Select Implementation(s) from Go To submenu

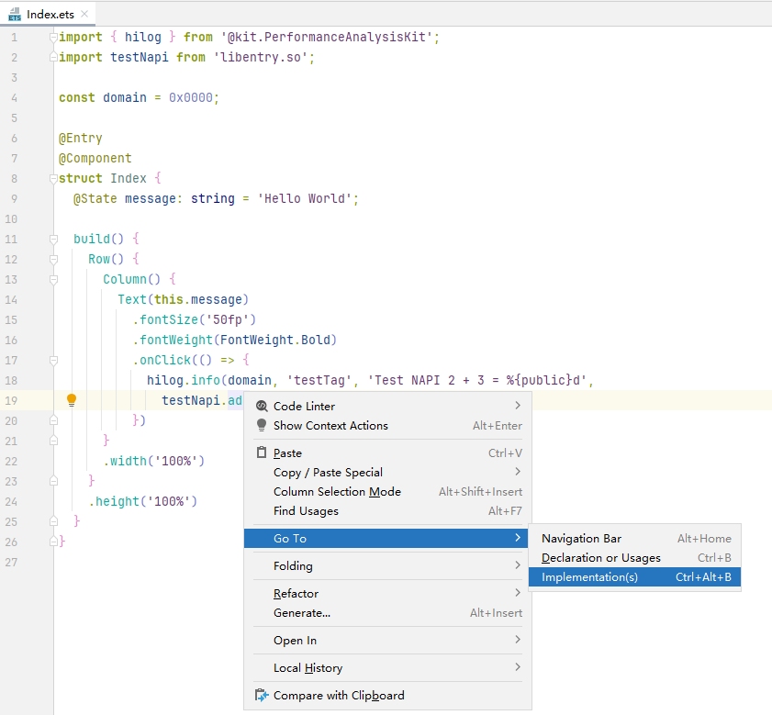click(x=589, y=577)
